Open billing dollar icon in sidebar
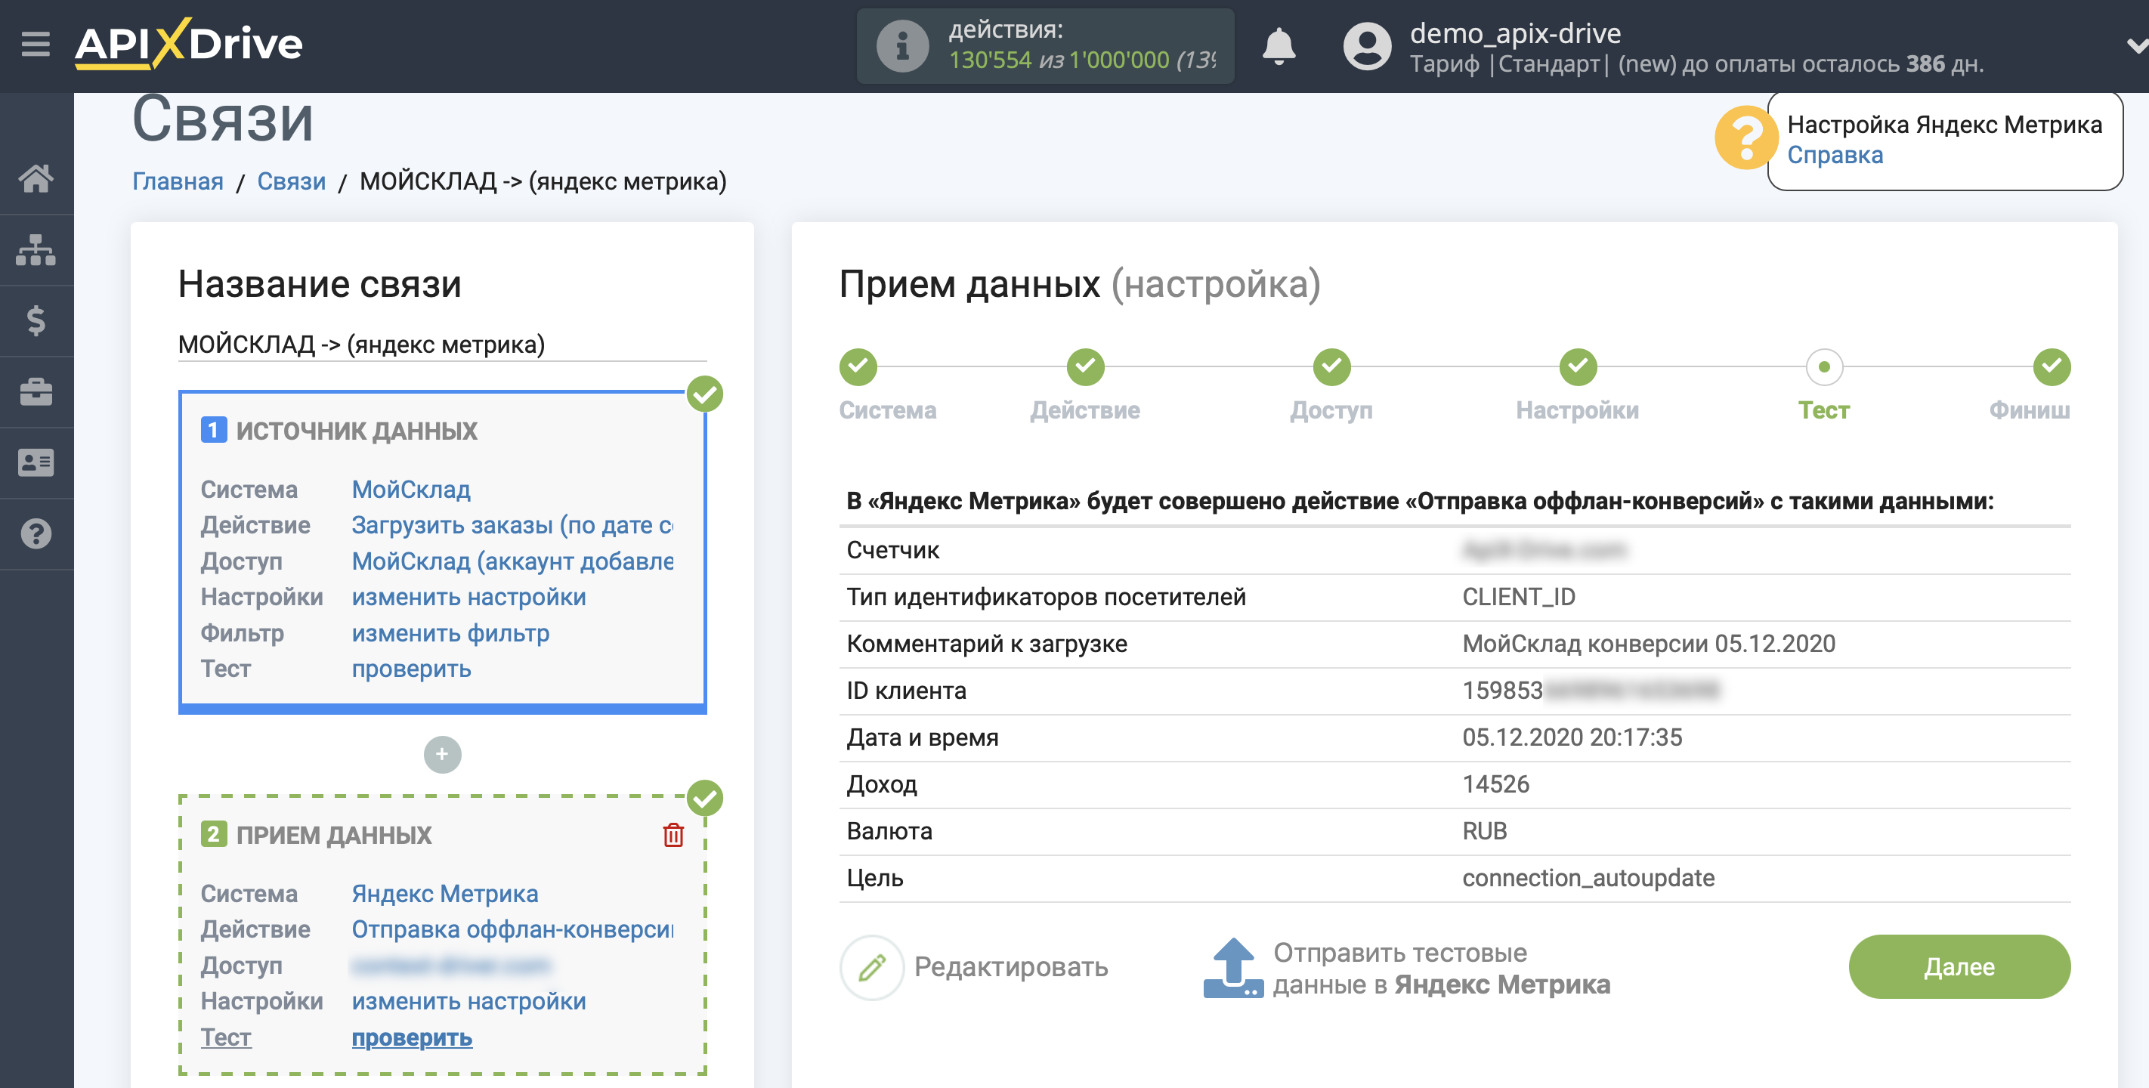The image size is (2149, 1088). (36, 320)
